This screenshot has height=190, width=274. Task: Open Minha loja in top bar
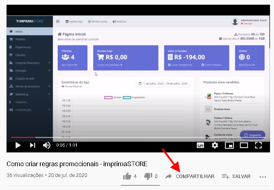coord(74,22)
